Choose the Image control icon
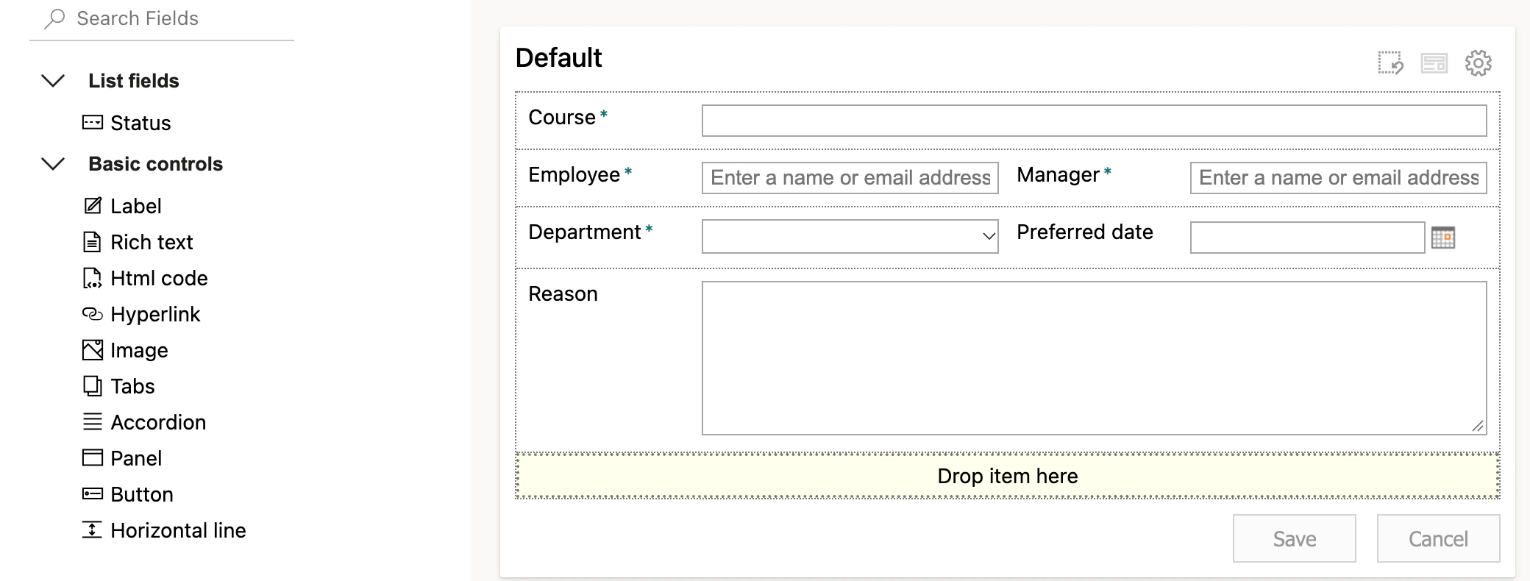The width and height of the screenshot is (1530, 581). [92, 350]
